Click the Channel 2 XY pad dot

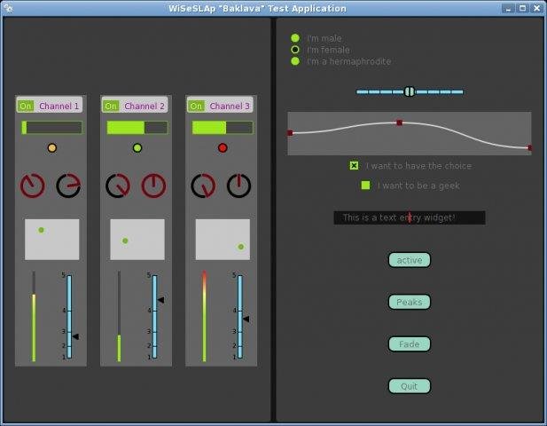pos(125,241)
